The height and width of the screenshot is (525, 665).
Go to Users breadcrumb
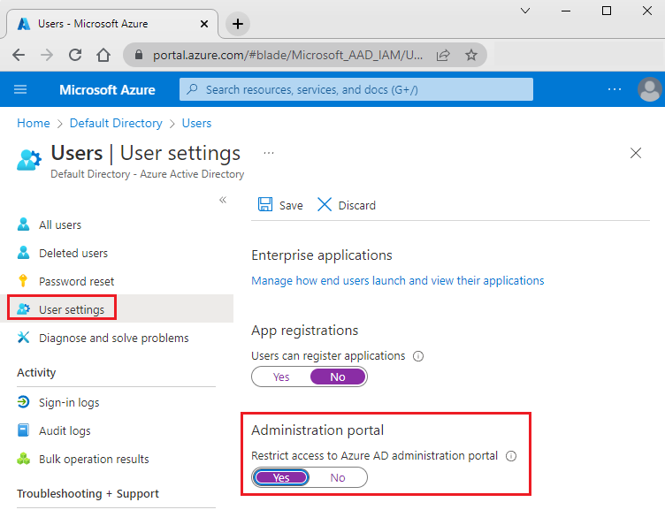[196, 123]
